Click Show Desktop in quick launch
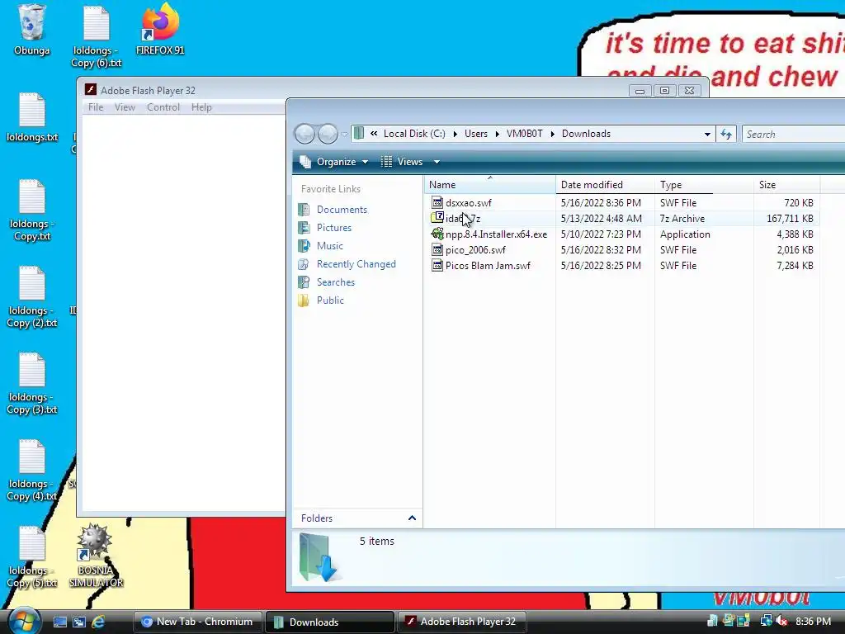This screenshot has width=845, height=634. 59,622
